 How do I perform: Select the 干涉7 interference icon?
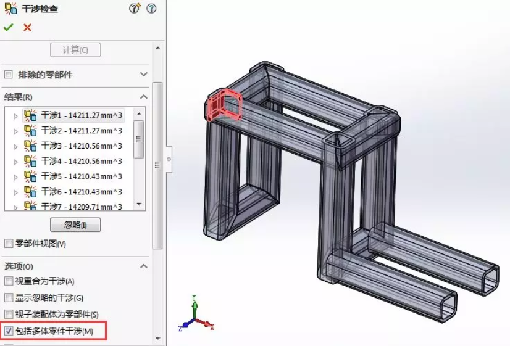tap(30, 205)
